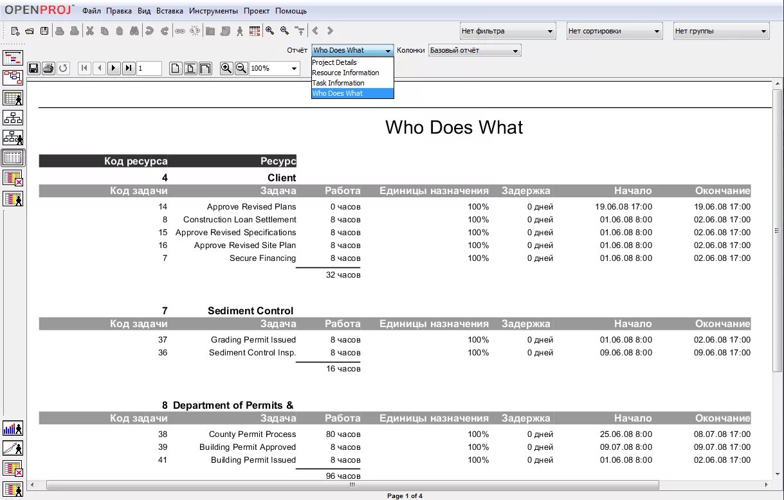784x500 pixels.
Task: Click the Print icon in main toolbar
Action: pyautogui.click(x=59, y=31)
